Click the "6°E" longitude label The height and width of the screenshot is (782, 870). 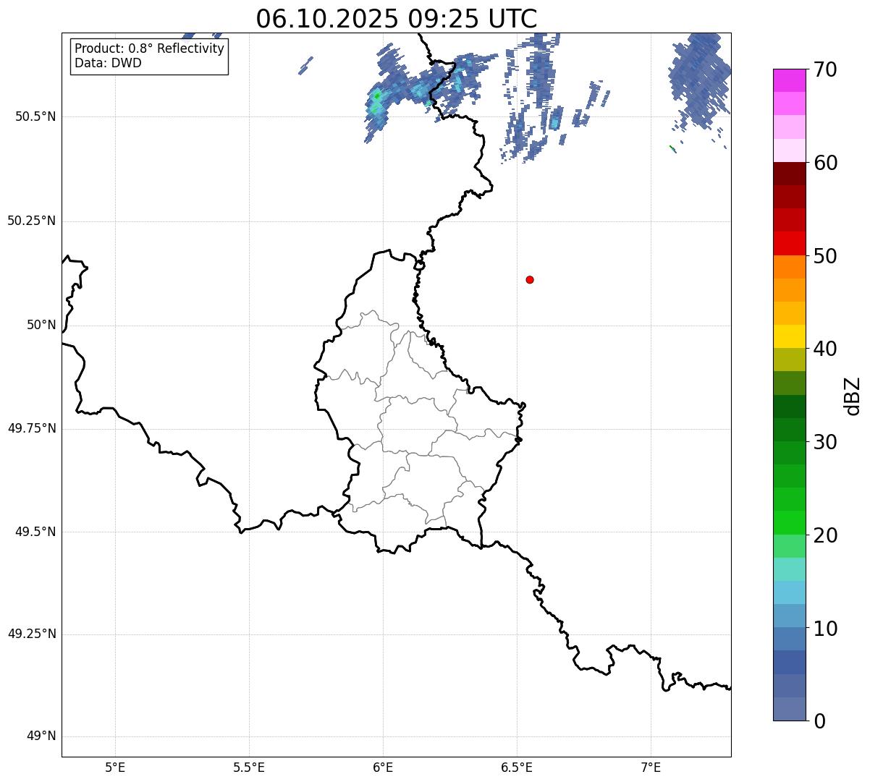383,767
